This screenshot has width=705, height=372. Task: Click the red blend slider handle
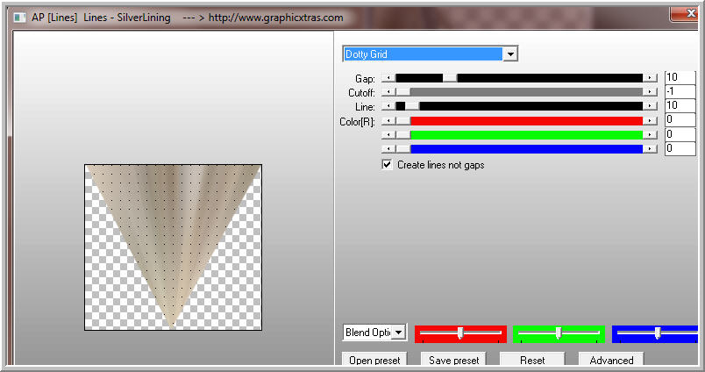(460, 333)
